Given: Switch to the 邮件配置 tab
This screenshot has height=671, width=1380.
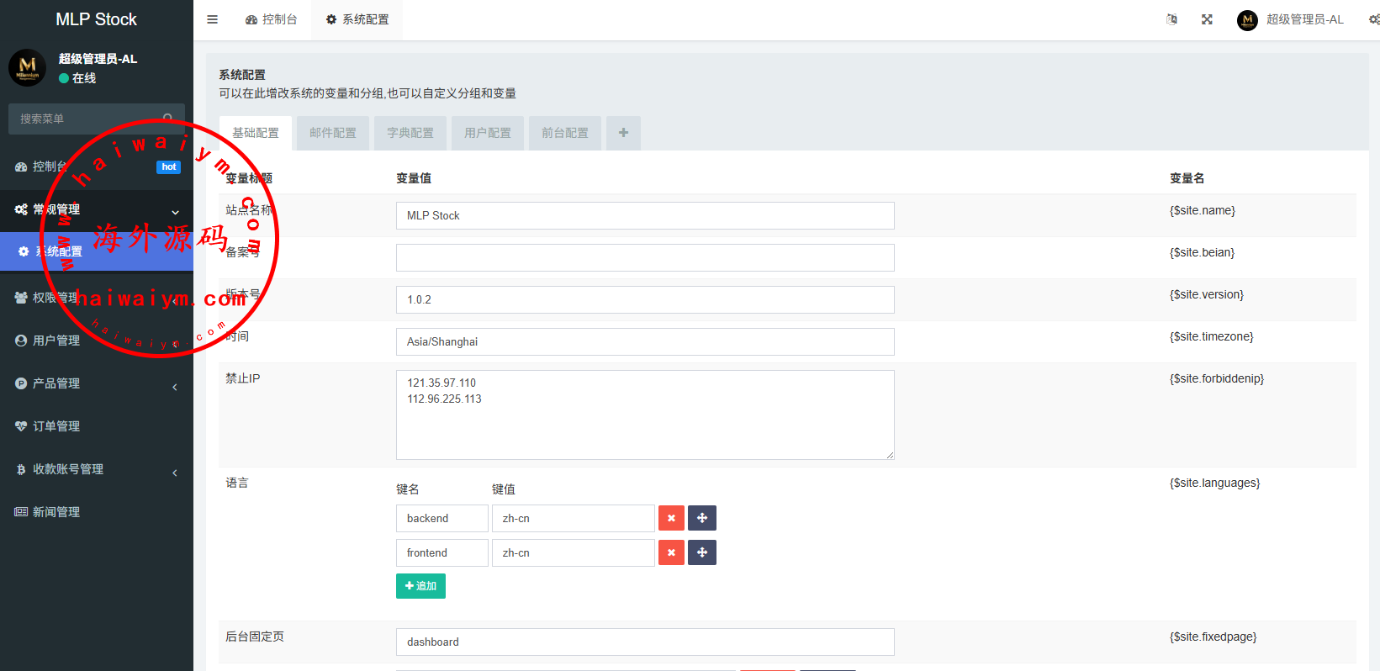Looking at the screenshot, I should pos(333,133).
